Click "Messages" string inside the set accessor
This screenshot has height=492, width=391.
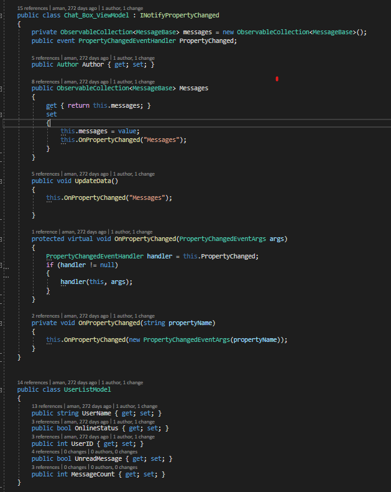click(x=161, y=140)
